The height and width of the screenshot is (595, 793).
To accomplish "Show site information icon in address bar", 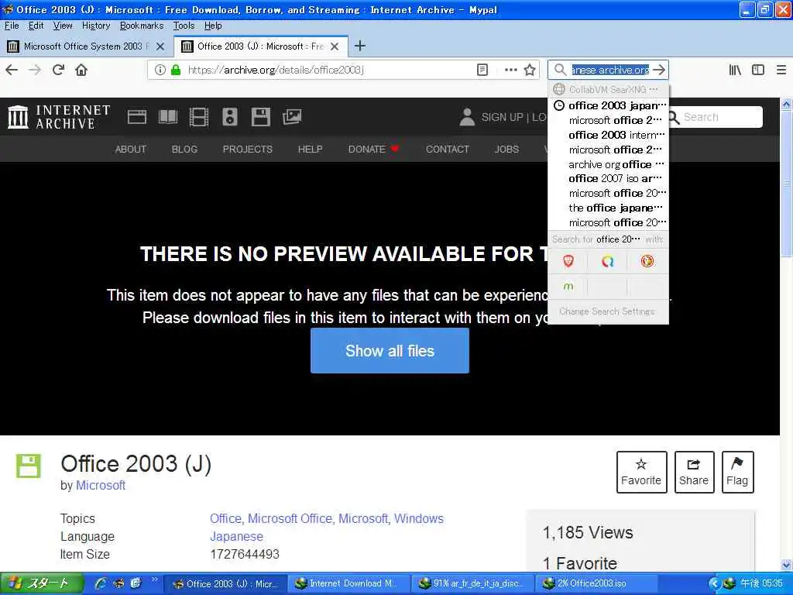I will click(160, 70).
